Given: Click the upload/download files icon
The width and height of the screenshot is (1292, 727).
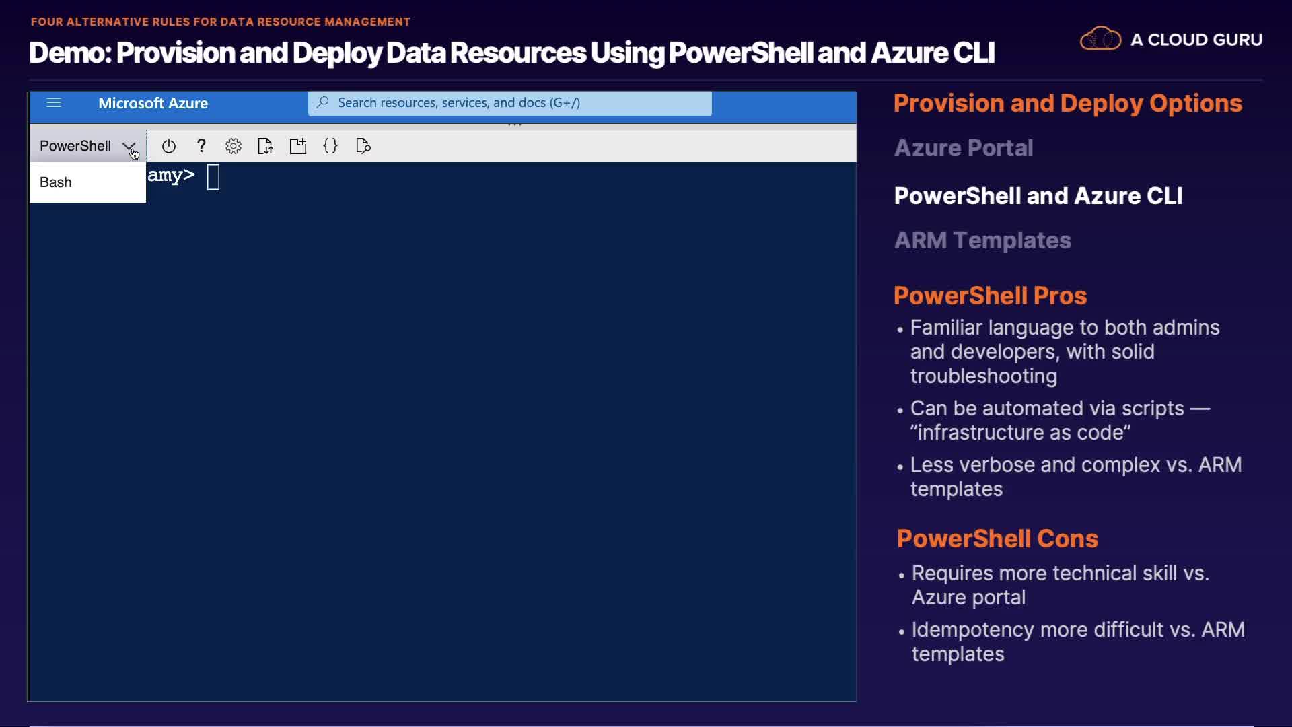Looking at the screenshot, I should [x=265, y=146].
